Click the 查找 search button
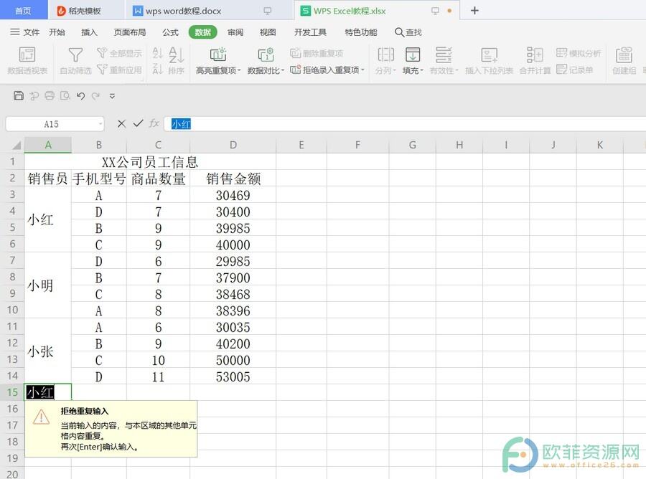This screenshot has width=646, height=479. coord(408,32)
